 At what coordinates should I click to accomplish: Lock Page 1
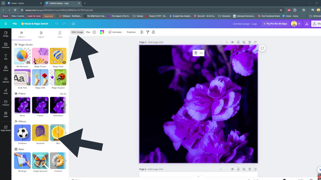[x=238, y=42]
